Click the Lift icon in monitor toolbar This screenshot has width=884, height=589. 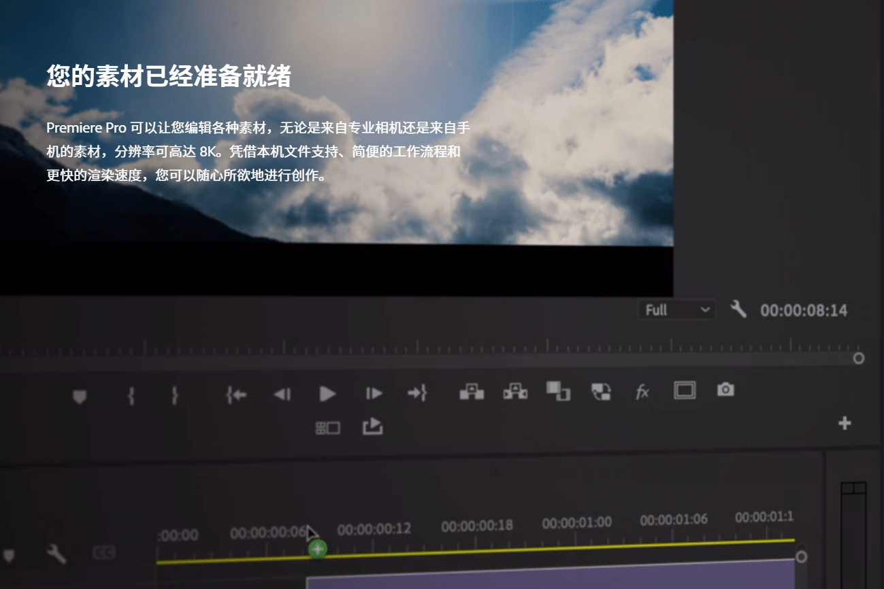click(472, 392)
